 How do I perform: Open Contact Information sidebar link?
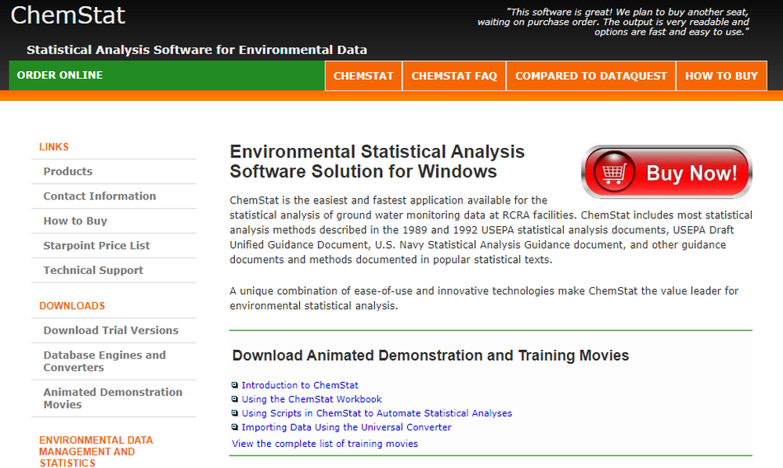point(99,196)
